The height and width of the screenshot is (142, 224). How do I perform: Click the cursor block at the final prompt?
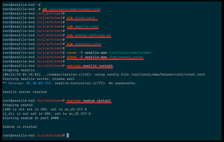point(68,135)
